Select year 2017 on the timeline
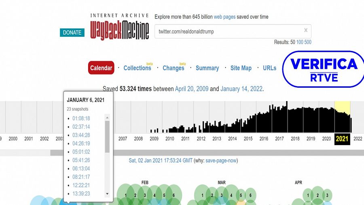This screenshot has width=364, height=205. [x=279, y=139]
